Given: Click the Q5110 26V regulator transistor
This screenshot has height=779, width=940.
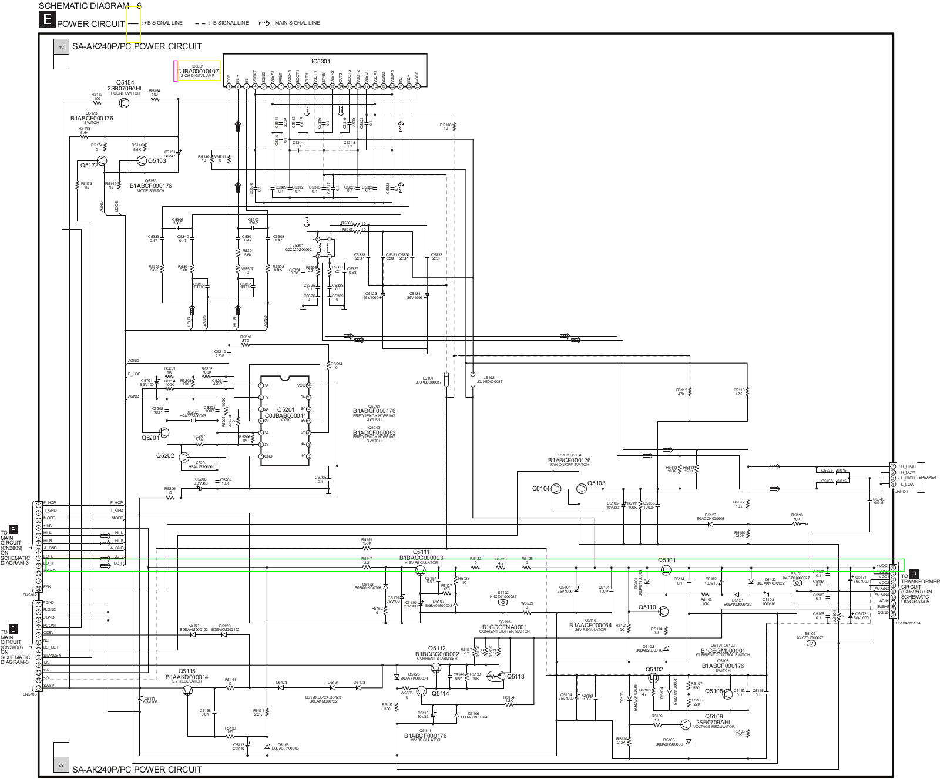Looking at the screenshot, I should [x=664, y=612].
